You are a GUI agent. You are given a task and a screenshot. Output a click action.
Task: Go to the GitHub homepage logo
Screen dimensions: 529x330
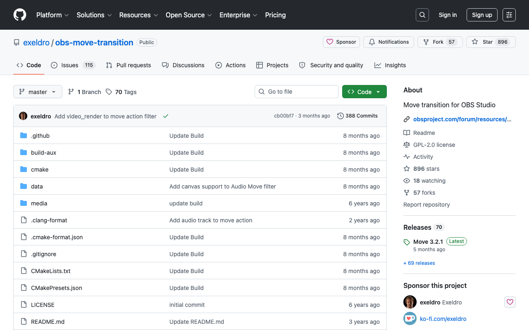coord(20,15)
